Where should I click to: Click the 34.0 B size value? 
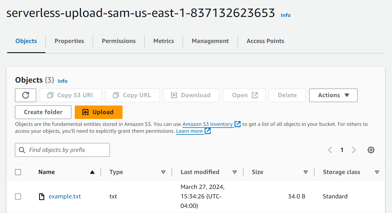click(297, 196)
